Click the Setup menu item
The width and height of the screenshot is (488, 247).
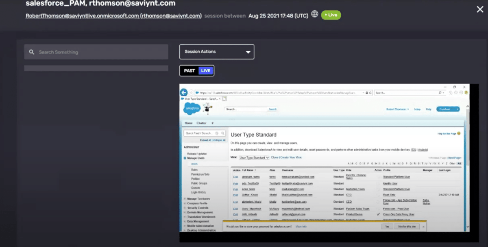[418, 109]
